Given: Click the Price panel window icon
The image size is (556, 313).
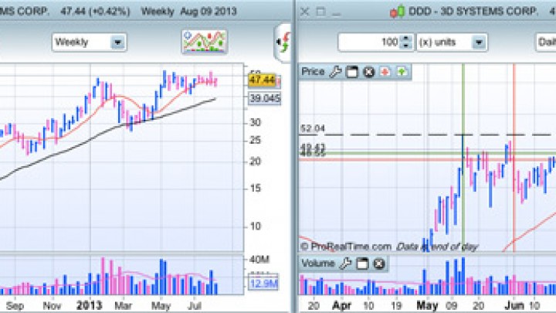Looking at the screenshot, I should point(352,72).
